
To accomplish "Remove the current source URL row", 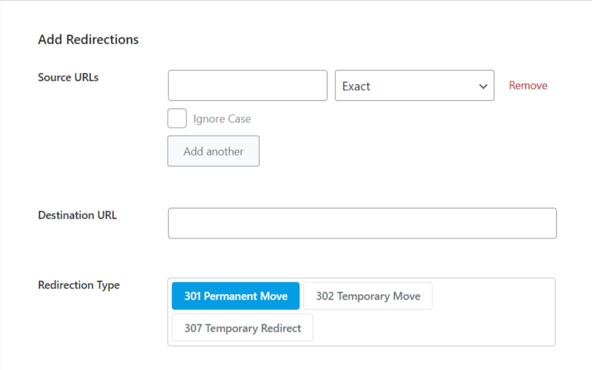I will (x=528, y=86).
